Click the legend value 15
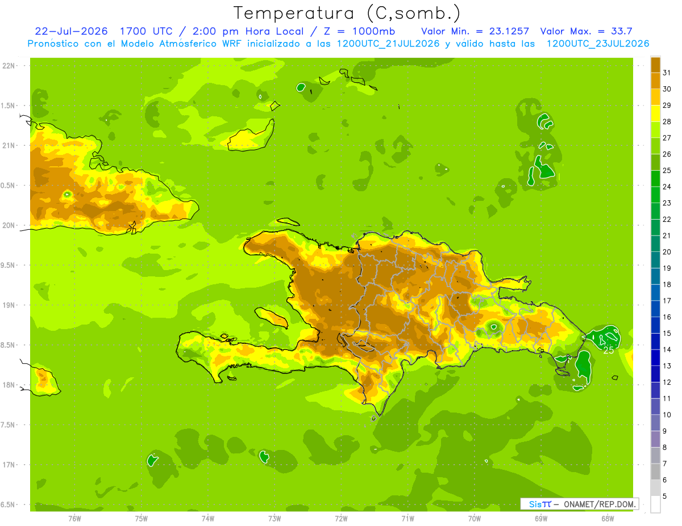Image resolution: width=682 pixels, height=526 pixels. coord(667,334)
